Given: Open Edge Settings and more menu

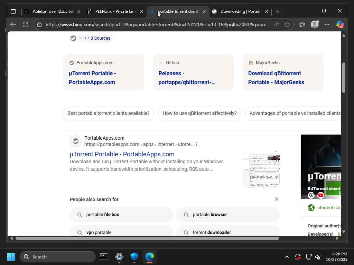Looking at the screenshot, I should point(327,24).
